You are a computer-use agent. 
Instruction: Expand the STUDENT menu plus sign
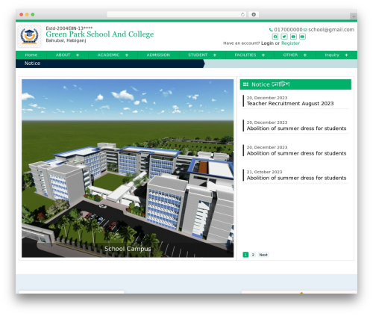coord(215,55)
